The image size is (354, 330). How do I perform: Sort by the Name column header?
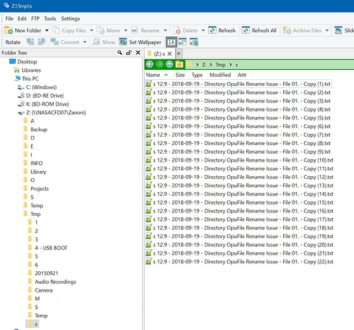159,75
